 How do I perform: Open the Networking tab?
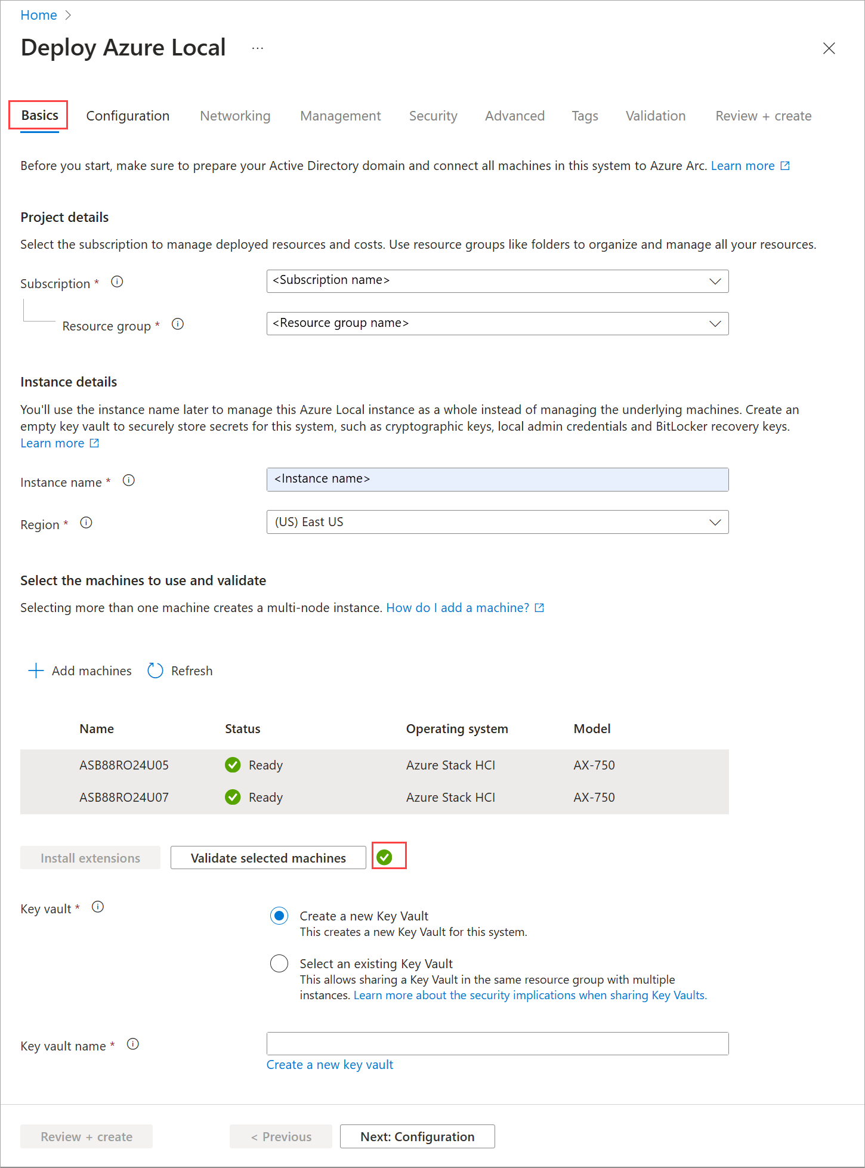(x=235, y=116)
